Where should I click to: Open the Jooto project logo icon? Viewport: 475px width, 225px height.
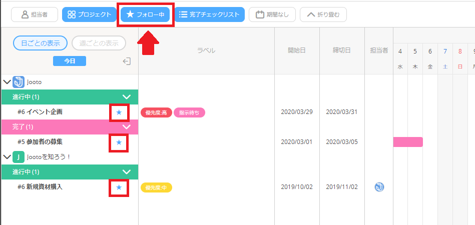point(19,81)
